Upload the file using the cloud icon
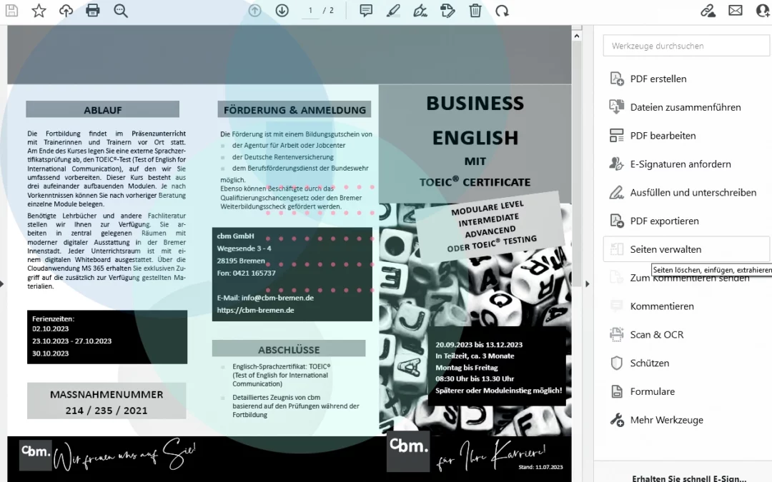This screenshot has width=772, height=482. point(66,11)
